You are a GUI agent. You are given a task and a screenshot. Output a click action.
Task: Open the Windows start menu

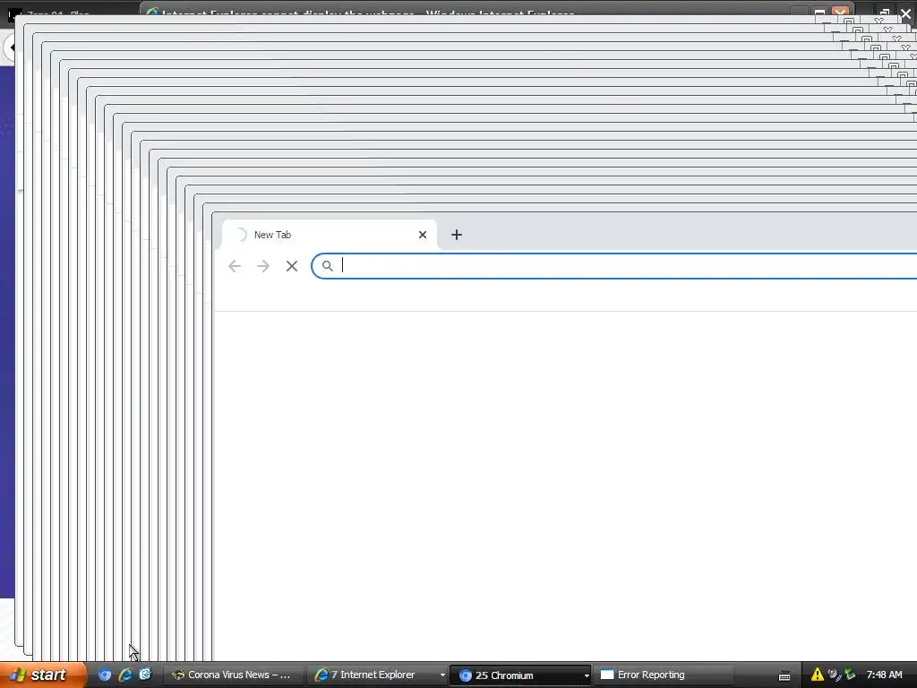point(43,675)
